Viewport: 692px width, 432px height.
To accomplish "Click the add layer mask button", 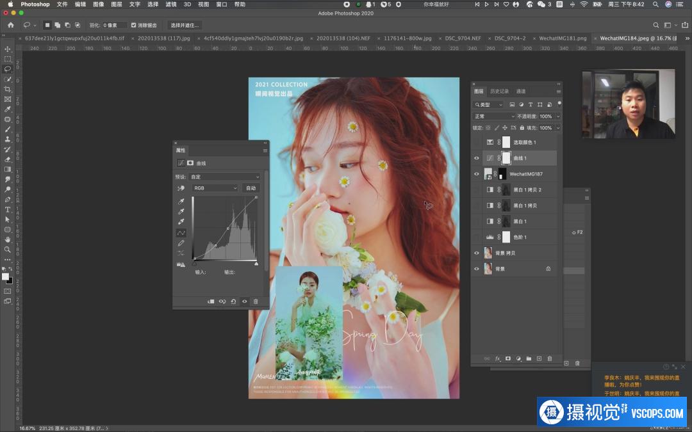I will [508, 359].
